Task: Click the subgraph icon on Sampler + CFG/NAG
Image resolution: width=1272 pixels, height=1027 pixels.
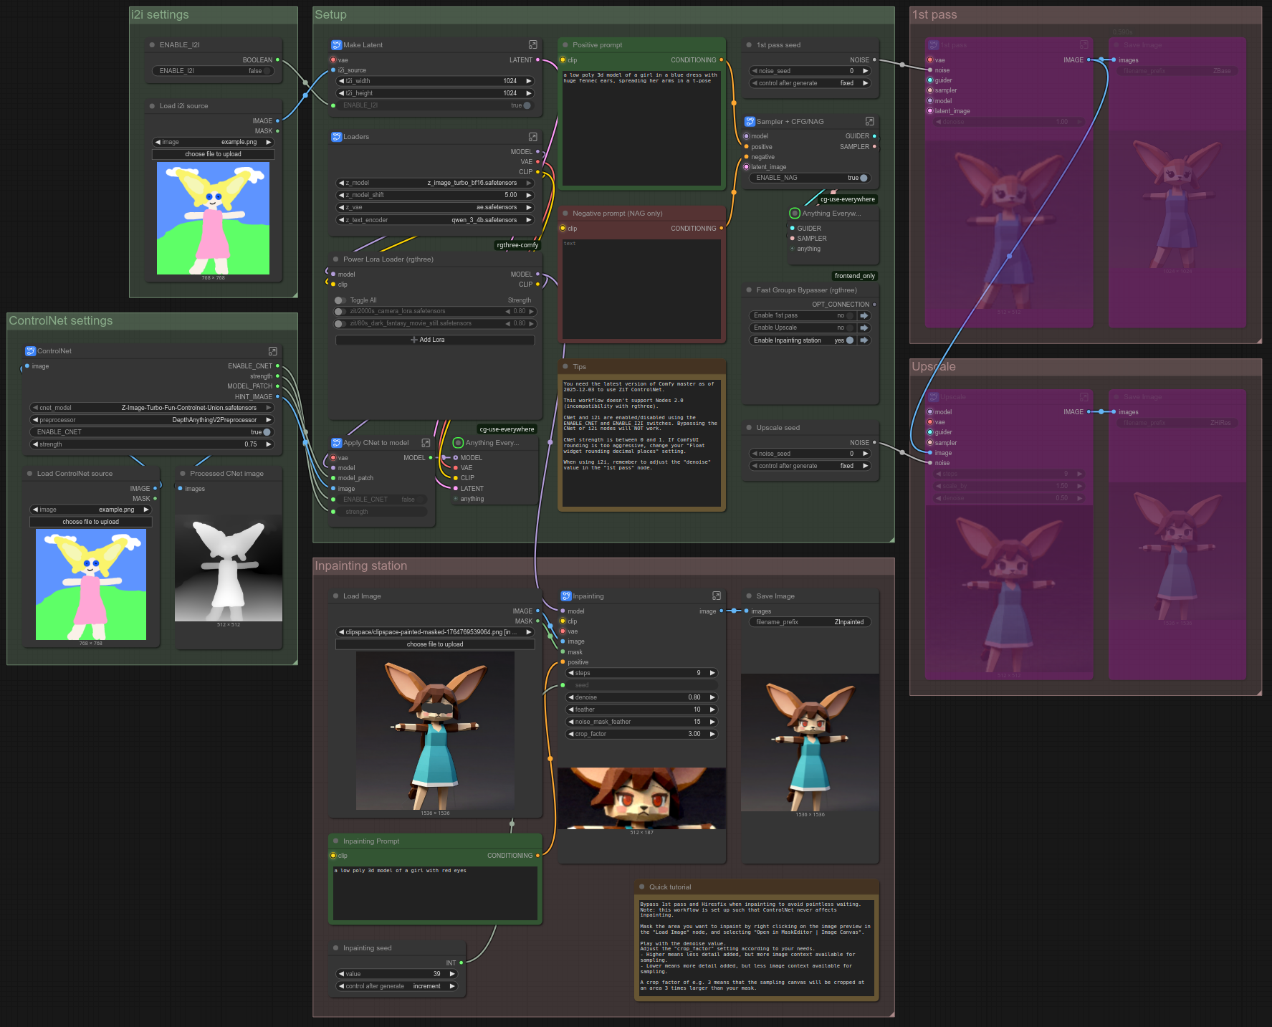Action: click(750, 122)
